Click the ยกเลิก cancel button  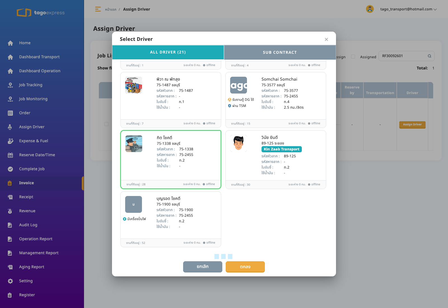point(203,267)
